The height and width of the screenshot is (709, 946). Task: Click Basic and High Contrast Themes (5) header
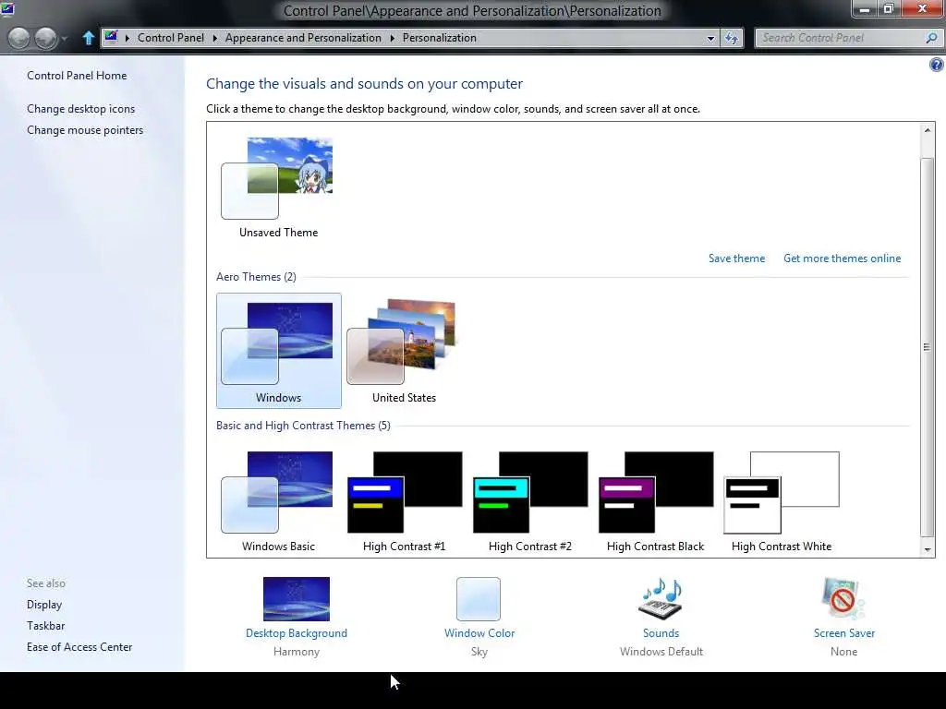point(303,425)
